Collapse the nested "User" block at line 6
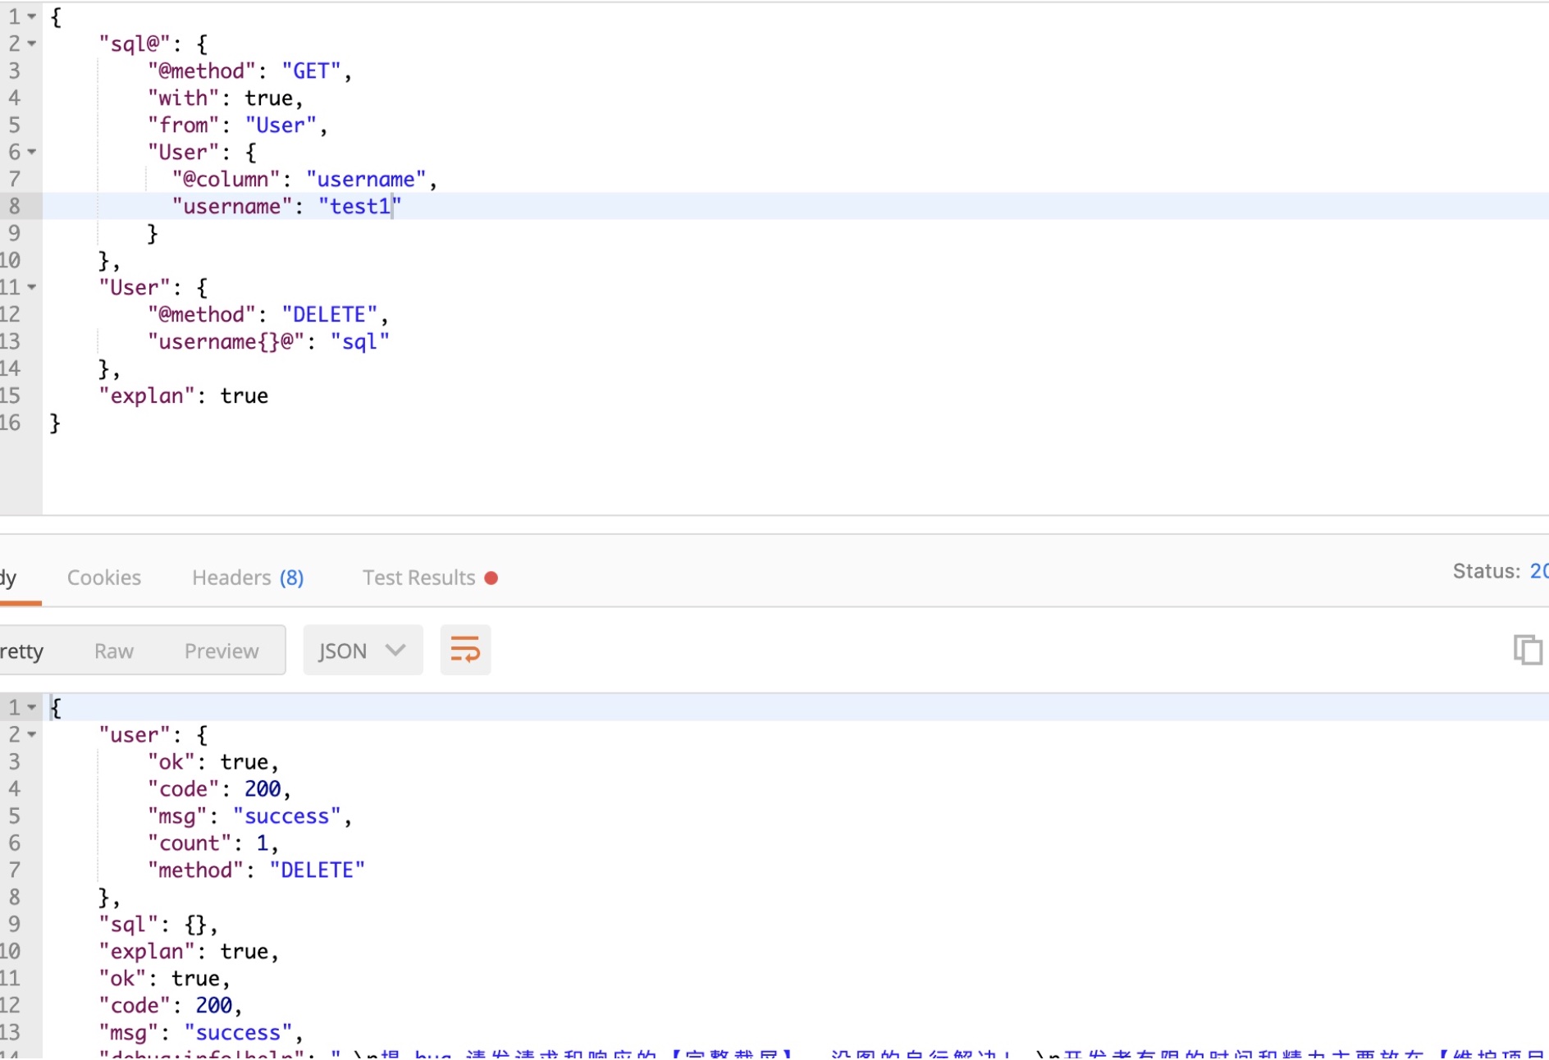 32,153
